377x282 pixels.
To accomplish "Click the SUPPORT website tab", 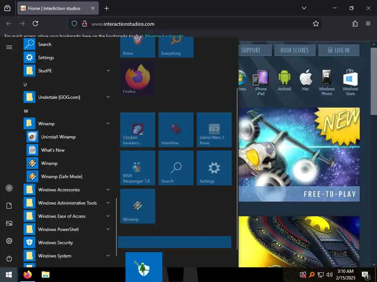I will 255,50.
